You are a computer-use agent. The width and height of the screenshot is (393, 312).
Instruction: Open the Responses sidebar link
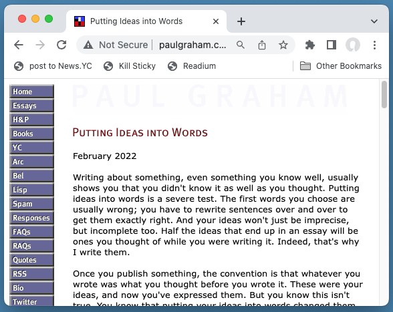[x=32, y=218]
